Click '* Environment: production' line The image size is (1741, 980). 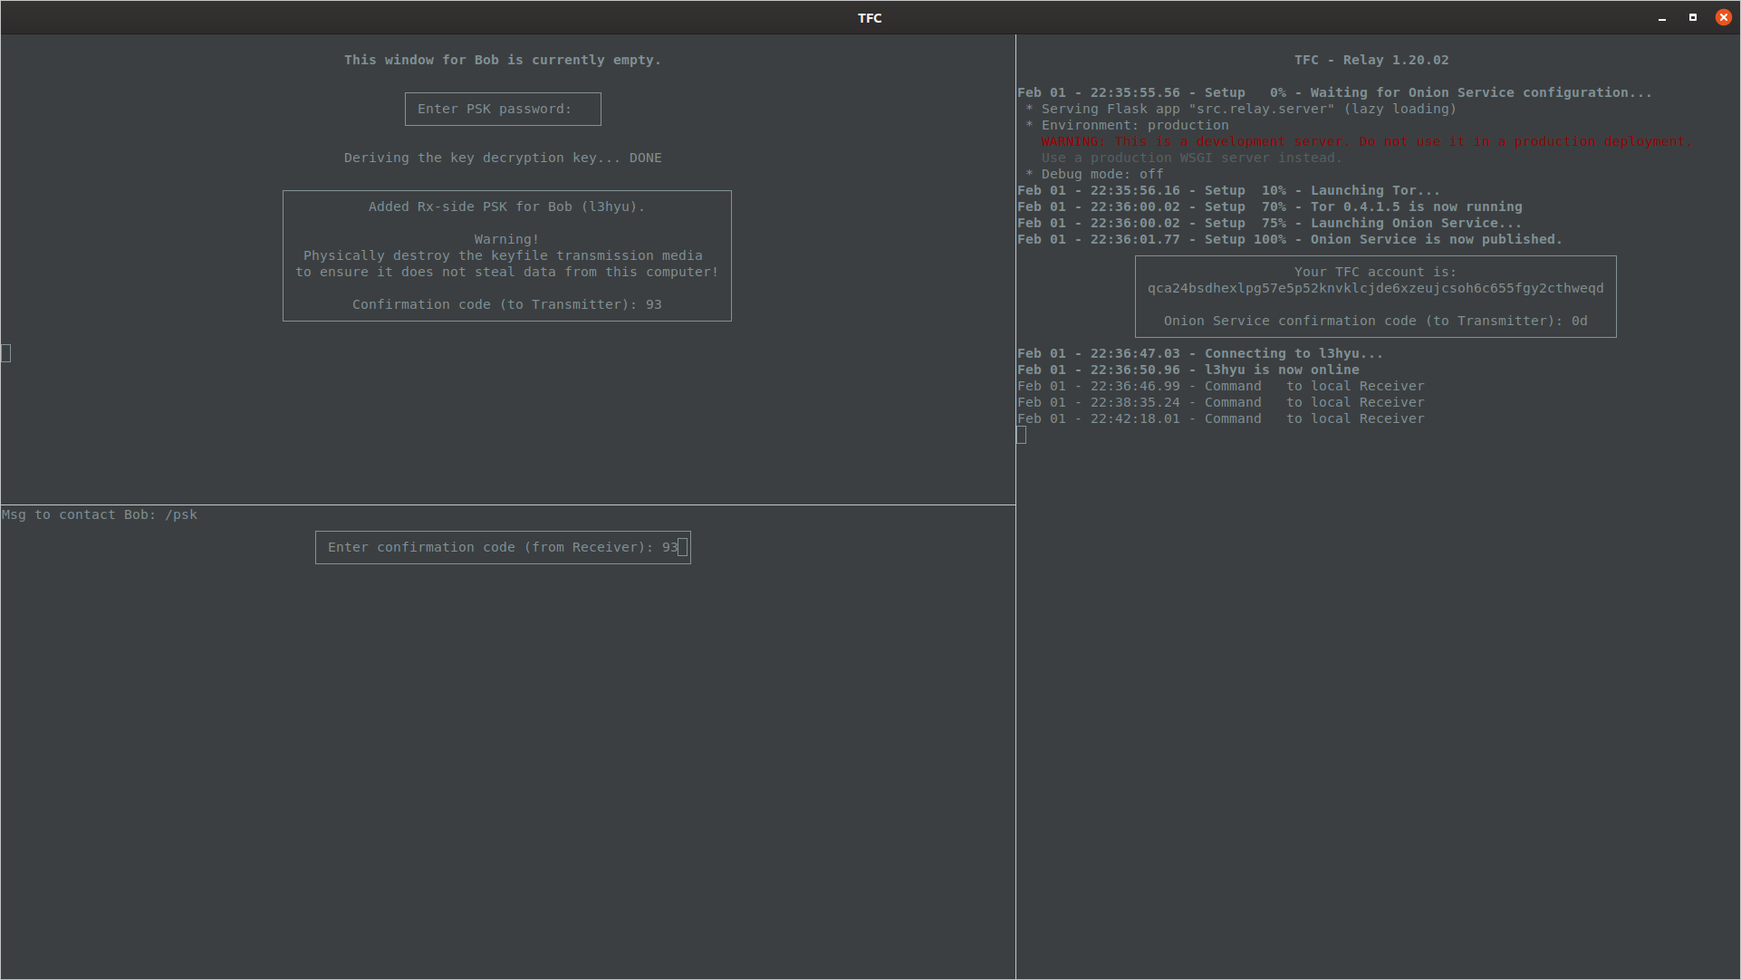click(1127, 125)
